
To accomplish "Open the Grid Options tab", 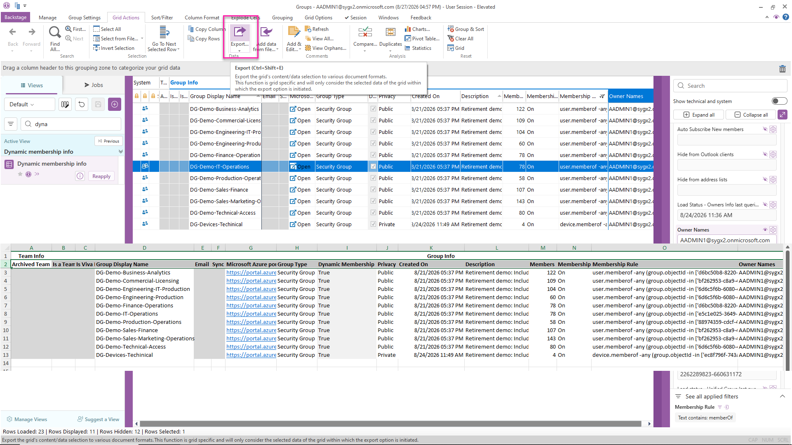I will [318, 17].
